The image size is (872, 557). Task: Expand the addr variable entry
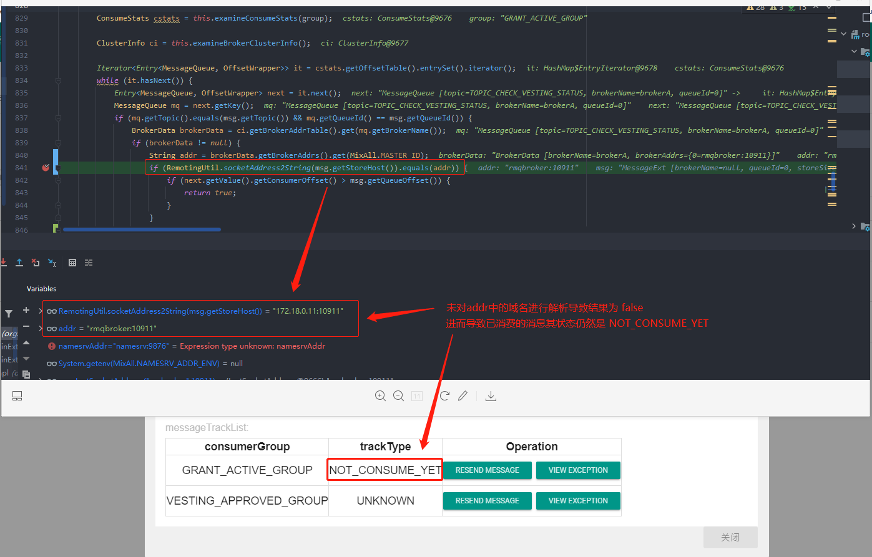[x=41, y=328]
